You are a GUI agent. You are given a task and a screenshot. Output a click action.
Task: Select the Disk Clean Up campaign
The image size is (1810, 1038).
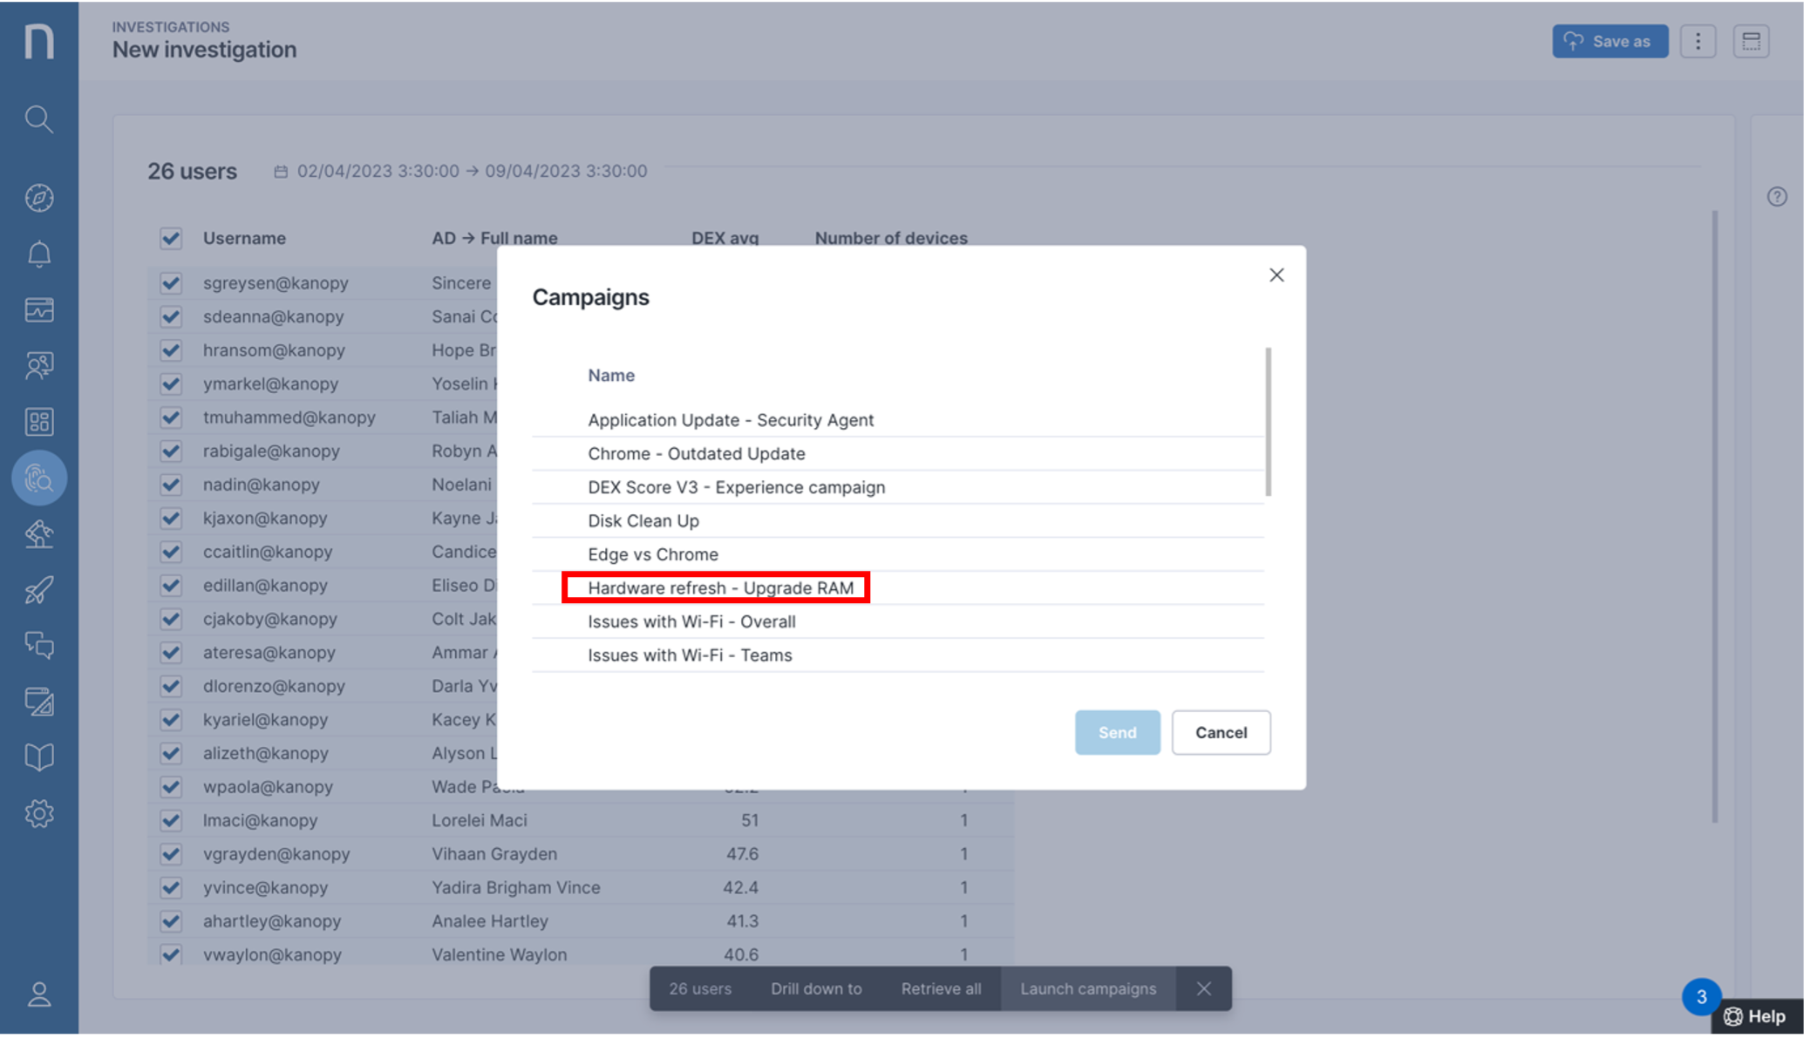643,521
